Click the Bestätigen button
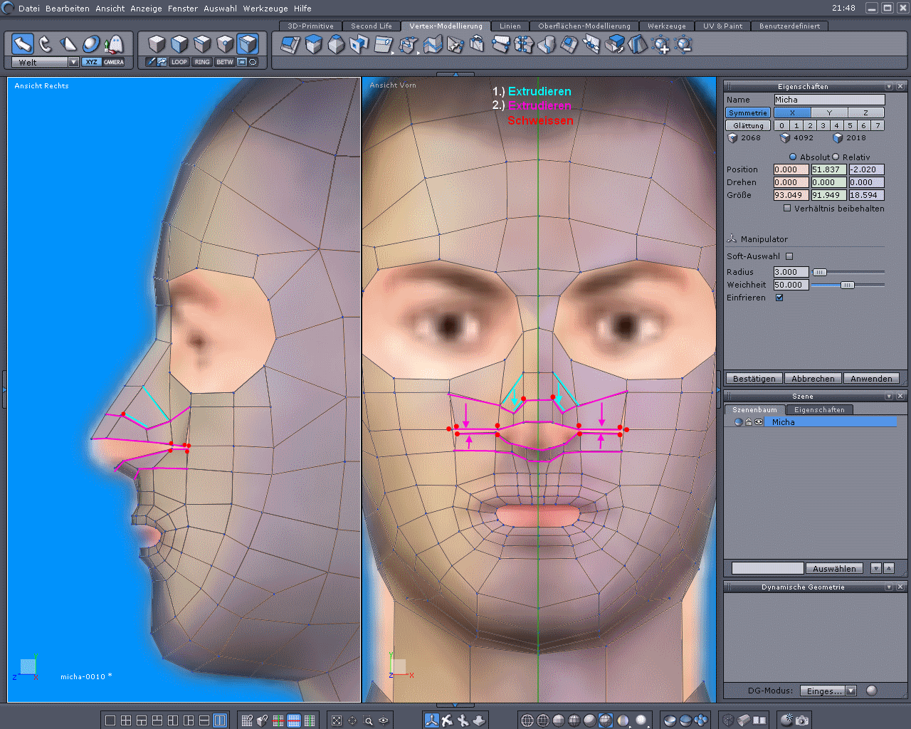Viewport: 911px width, 729px height. (x=754, y=379)
